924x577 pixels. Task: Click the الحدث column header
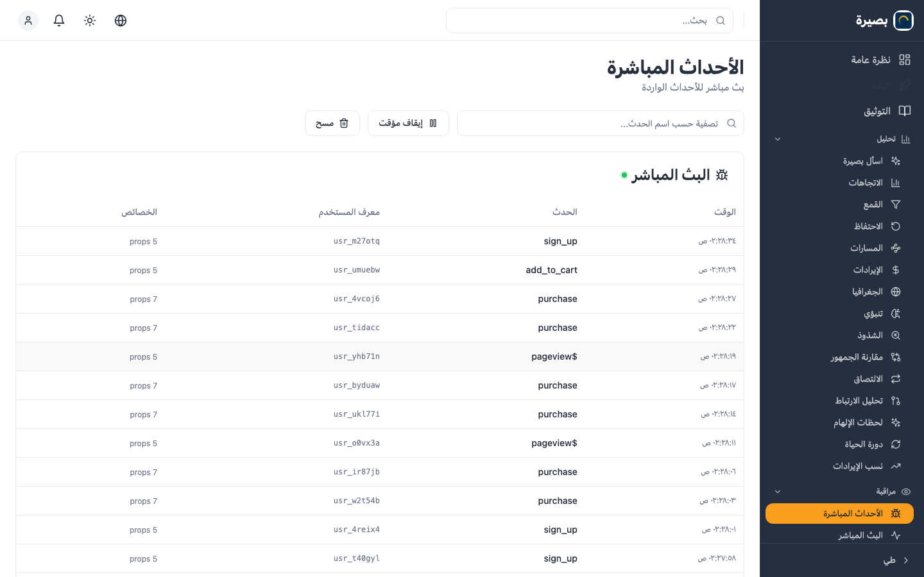point(565,212)
